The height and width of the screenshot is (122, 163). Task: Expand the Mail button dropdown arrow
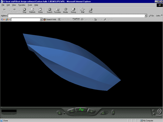85,10
